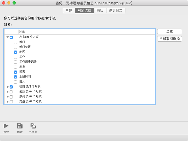Enable the 雇员 table checkbox
Screen dimensions: 188x141
[15, 67]
